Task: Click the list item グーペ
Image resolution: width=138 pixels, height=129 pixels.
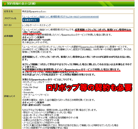Action: (x=26, y=98)
